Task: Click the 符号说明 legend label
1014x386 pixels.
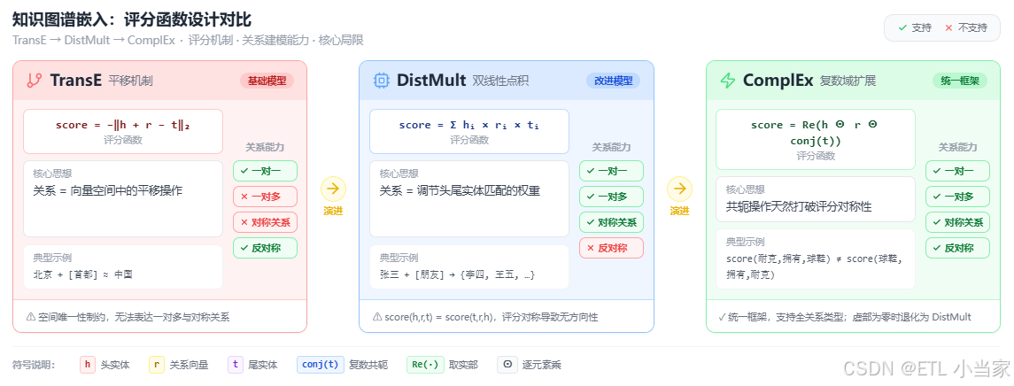Action: pos(35,366)
